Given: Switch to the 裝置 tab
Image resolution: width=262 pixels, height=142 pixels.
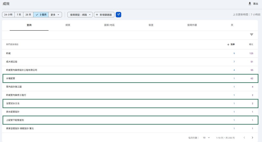Looking at the screenshot, I should pyautogui.click(x=151, y=25).
